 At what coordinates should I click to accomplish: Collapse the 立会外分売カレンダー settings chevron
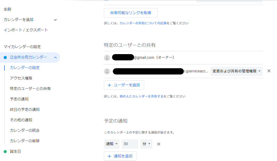[x=55, y=57]
